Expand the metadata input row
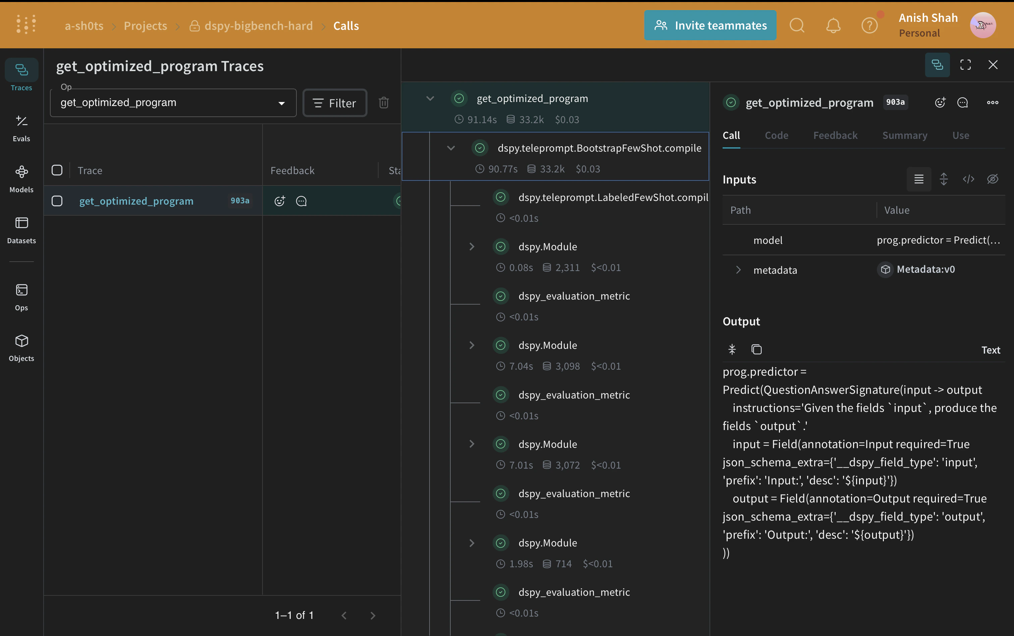This screenshot has width=1014, height=636. pyautogui.click(x=738, y=270)
